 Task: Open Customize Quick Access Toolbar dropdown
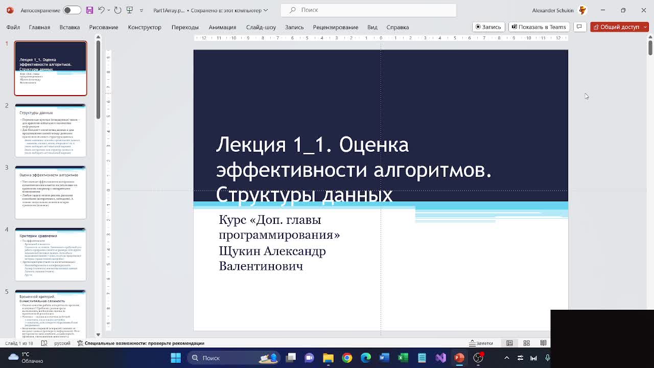(x=142, y=10)
